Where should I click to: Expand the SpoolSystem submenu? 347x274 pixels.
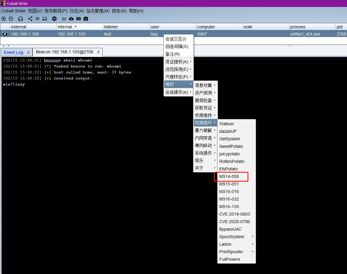236,237
